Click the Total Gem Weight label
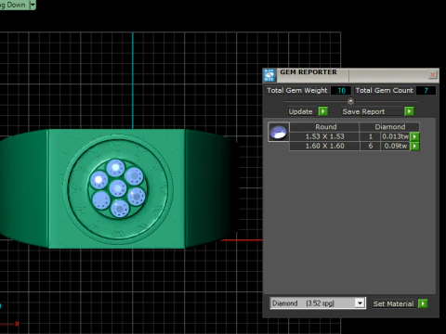Screen dimensions: 446x334 pyautogui.click(x=296, y=90)
